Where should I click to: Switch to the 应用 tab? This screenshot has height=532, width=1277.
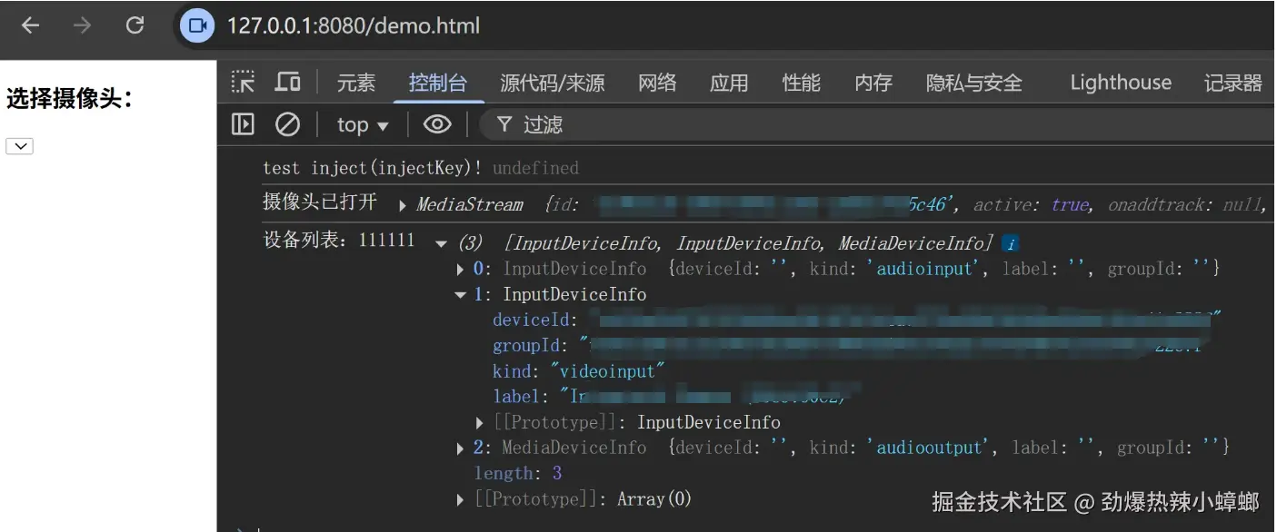pos(729,83)
